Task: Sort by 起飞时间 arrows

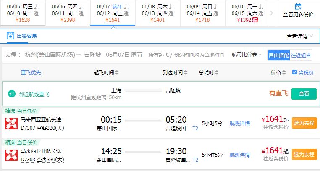Action: tap(117, 72)
